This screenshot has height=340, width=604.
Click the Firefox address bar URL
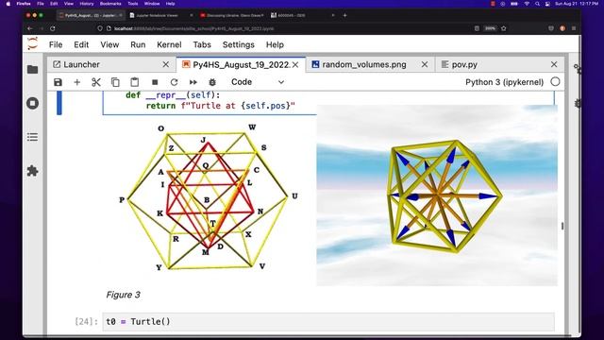coord(194,28)
